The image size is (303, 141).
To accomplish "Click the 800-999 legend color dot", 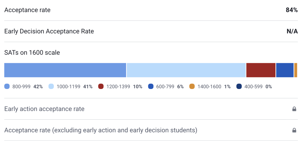I will (x=7, y=87).
